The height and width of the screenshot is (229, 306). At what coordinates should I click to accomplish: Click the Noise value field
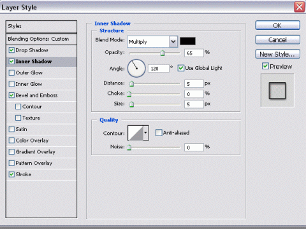(194, 148)
